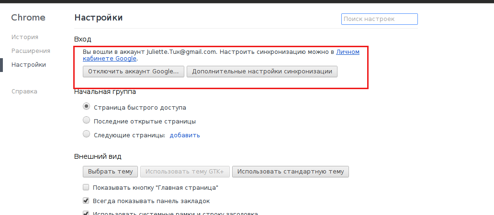Viewport: 494px width, 215px height.
Task: Toggle Использовать системные рамки checkbox
Action: pos(86,213)
